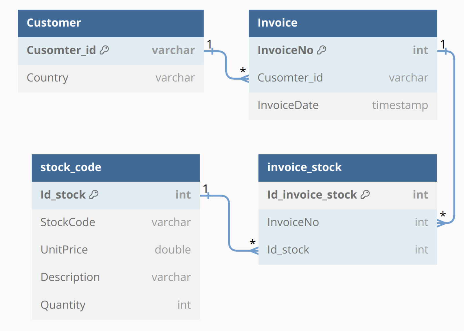Click the Country field in Customer table
Image resolution: width=464 pixels, height=331 pixels.
[47, 78]
